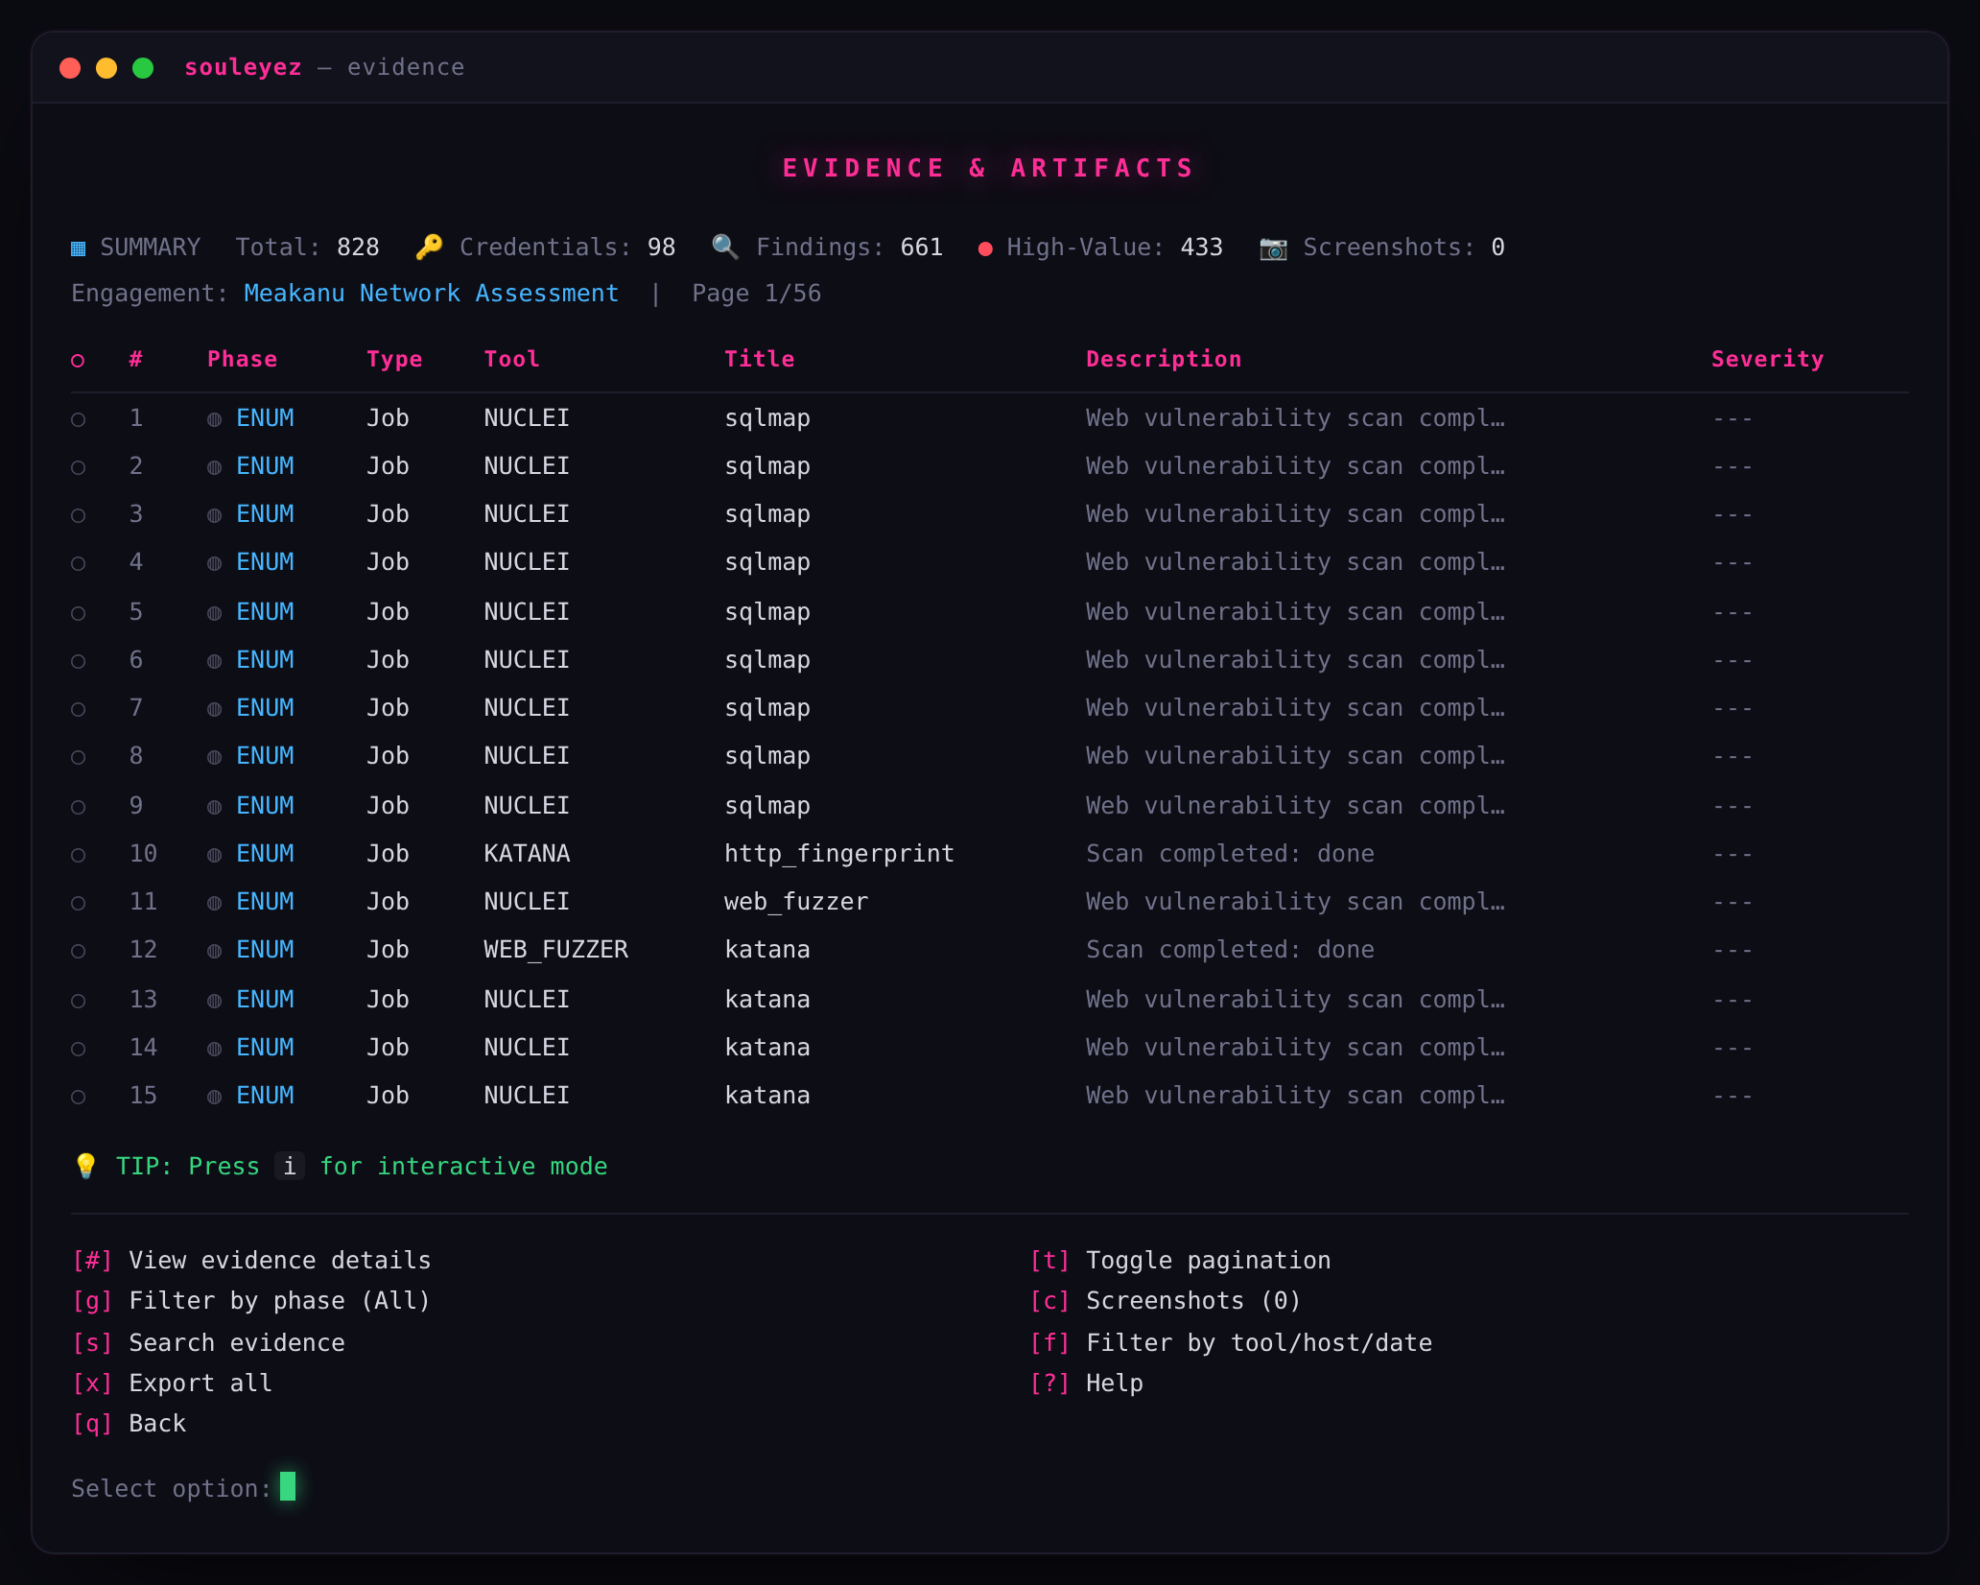This screenshot has width=1980, height=1585.
Task: Click the yellow minimize window button
Action: pos(106,67)
